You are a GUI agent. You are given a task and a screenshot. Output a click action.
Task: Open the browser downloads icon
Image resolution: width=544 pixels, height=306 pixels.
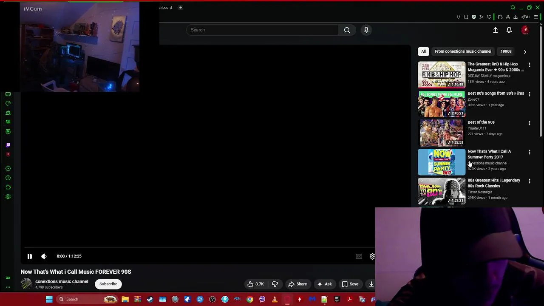tap(516, 17)
